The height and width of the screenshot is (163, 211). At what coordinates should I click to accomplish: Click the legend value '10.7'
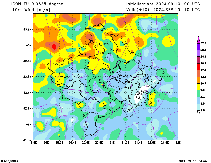point(203,84)
